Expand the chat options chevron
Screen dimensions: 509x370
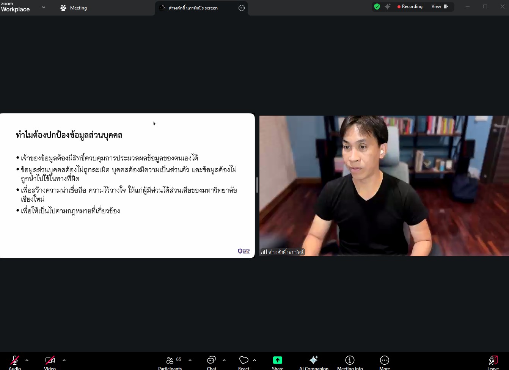(x=224, y=360)
